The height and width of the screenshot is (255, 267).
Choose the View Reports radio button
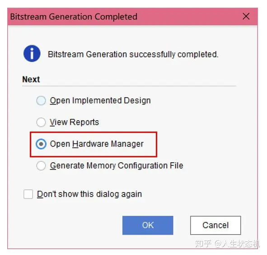click(x=41, y=122)
